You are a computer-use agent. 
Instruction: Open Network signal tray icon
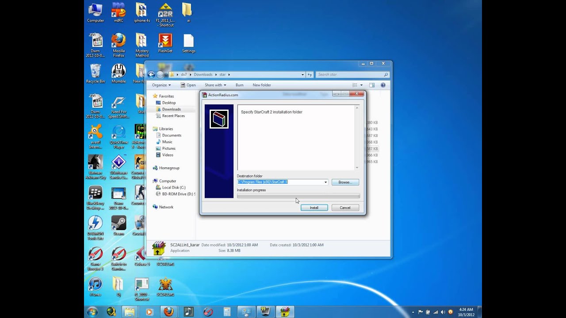coord(436,312)
